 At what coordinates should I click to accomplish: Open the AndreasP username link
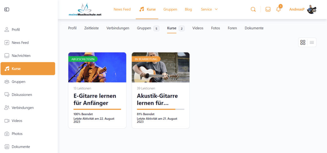coord(297,9)
